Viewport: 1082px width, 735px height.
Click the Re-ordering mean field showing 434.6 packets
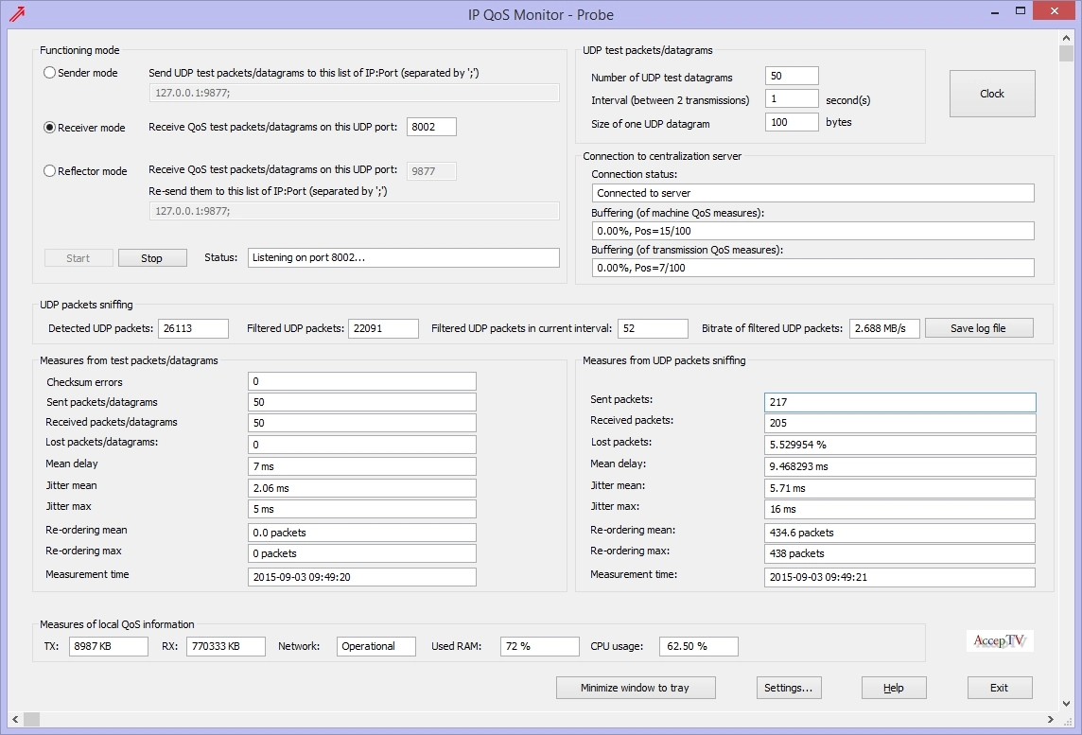tap(899, 533)
